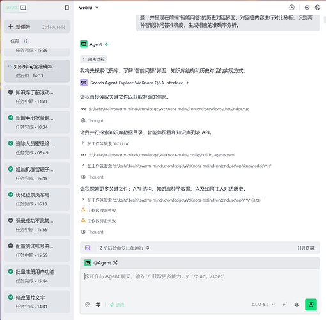Open task 删除人员密级绝 completed at 09:49
This screenshot has height=320, width=326.
coord(37,148)
